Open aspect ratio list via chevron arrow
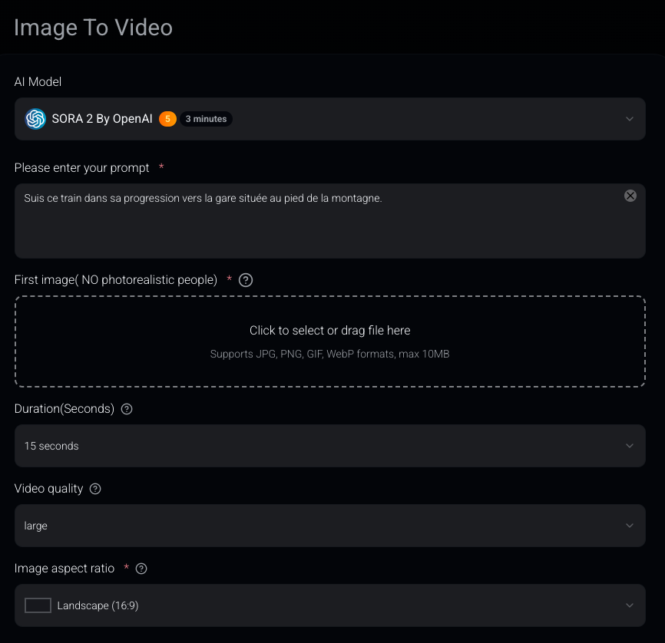Image resolution: width=665 pixels, height=643 pixels. [630, 605]
